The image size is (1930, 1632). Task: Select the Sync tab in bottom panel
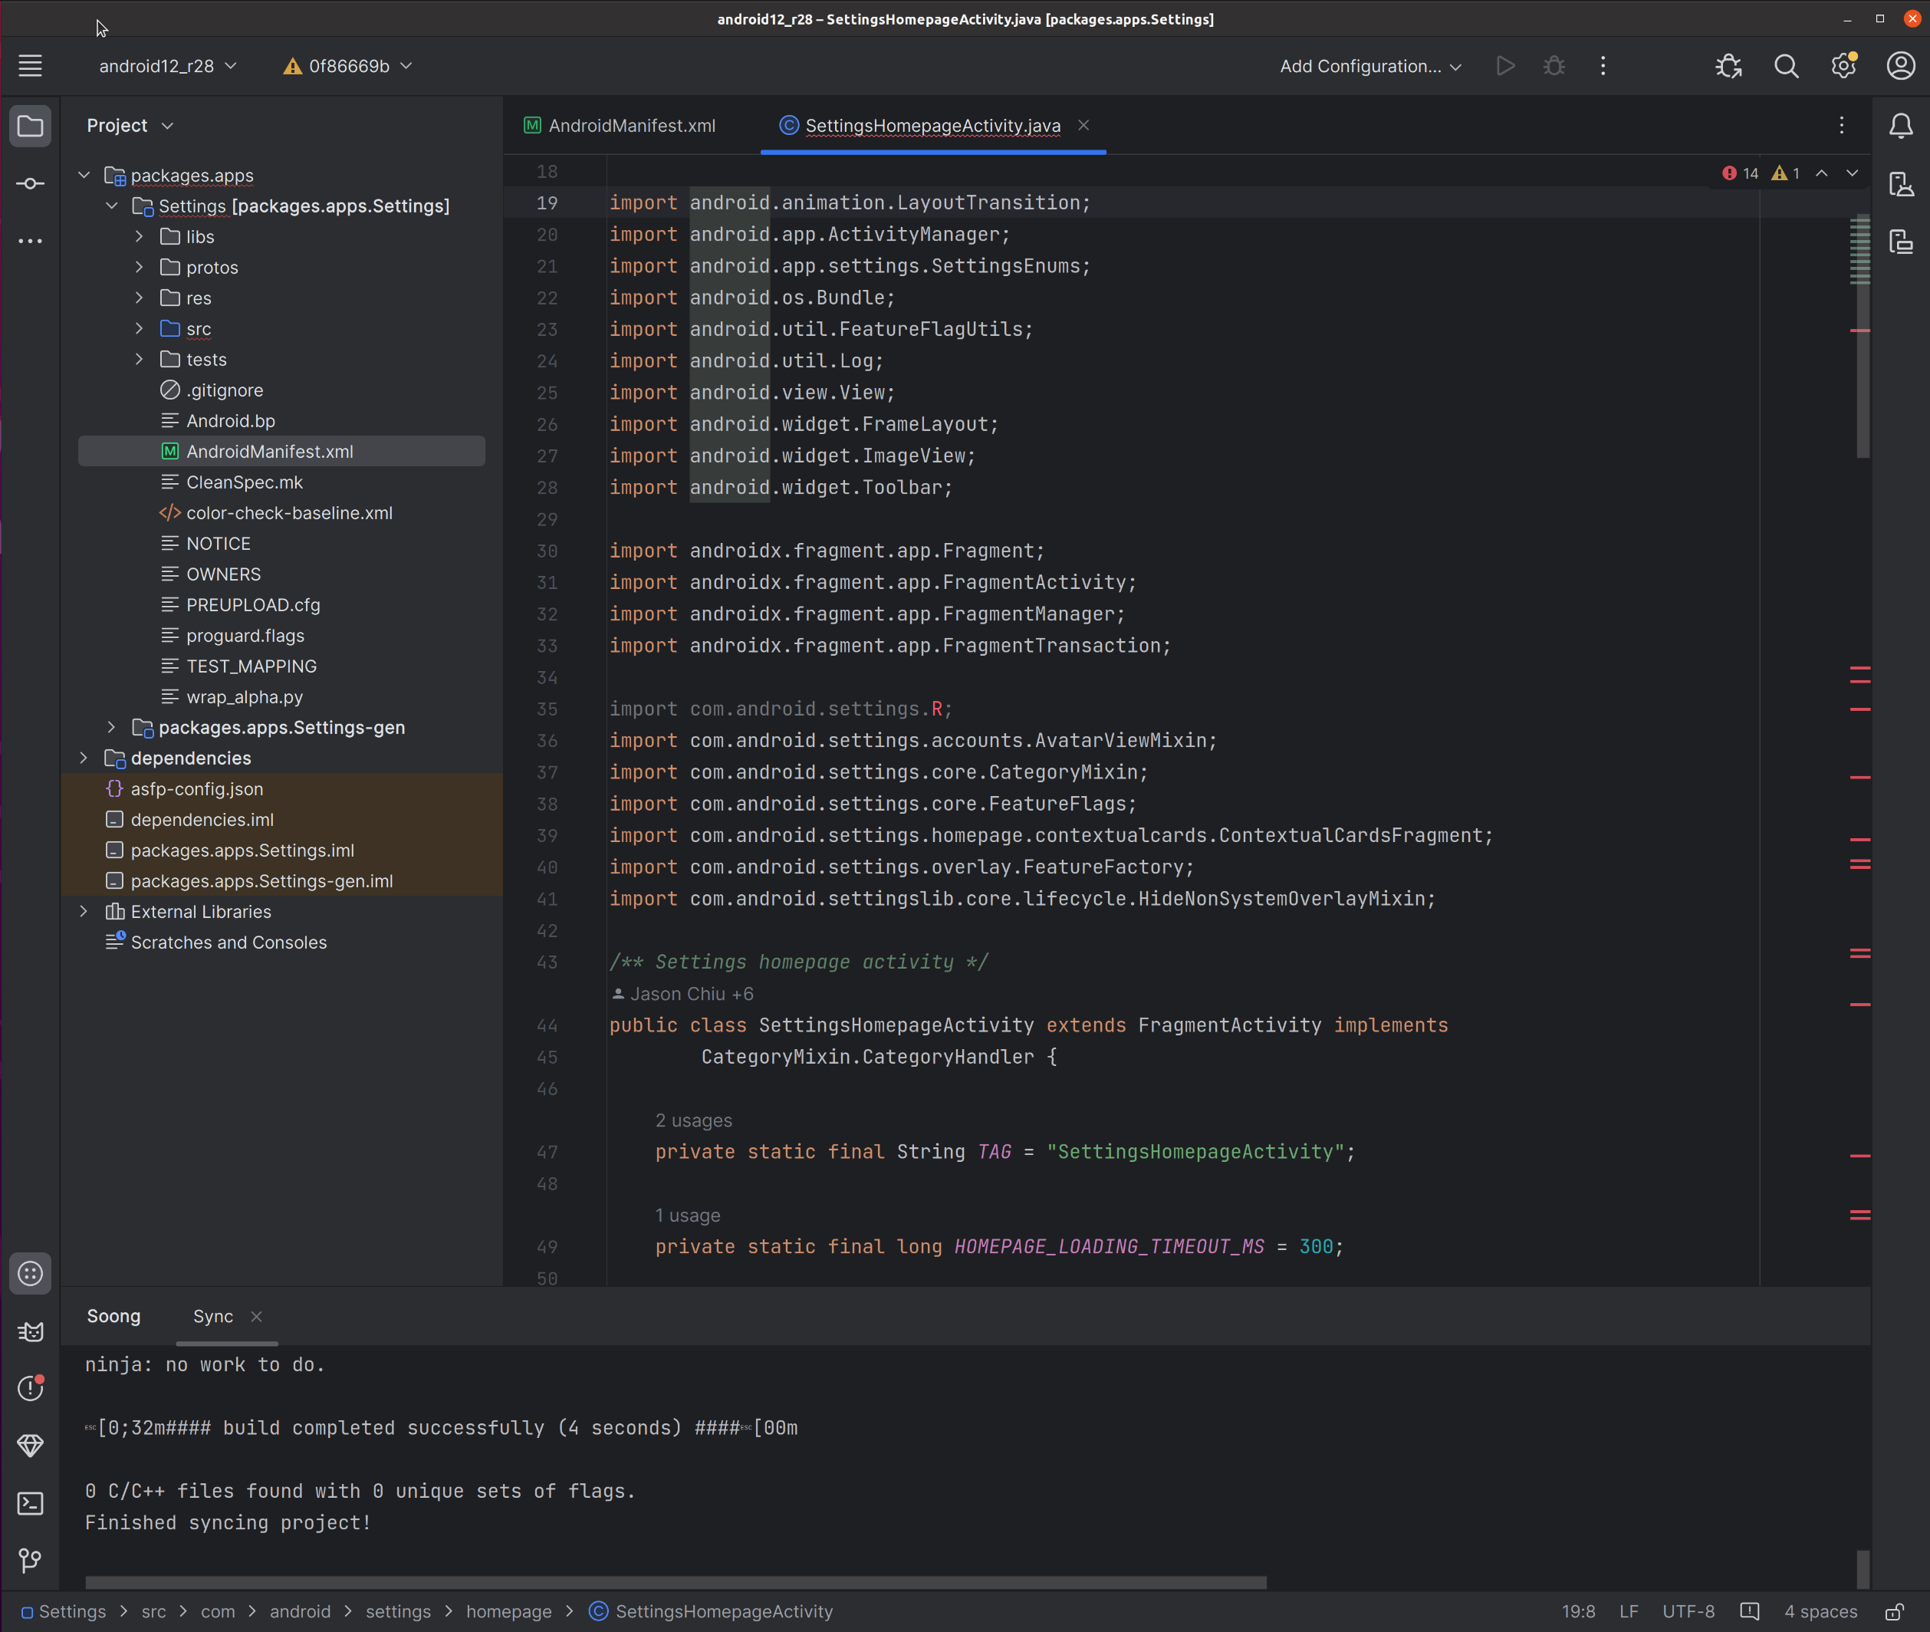point(212,1317)
